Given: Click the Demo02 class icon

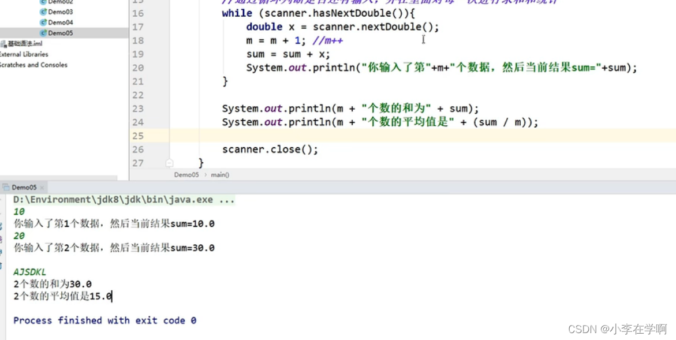Looking at the screenshot, I should 43,2.
